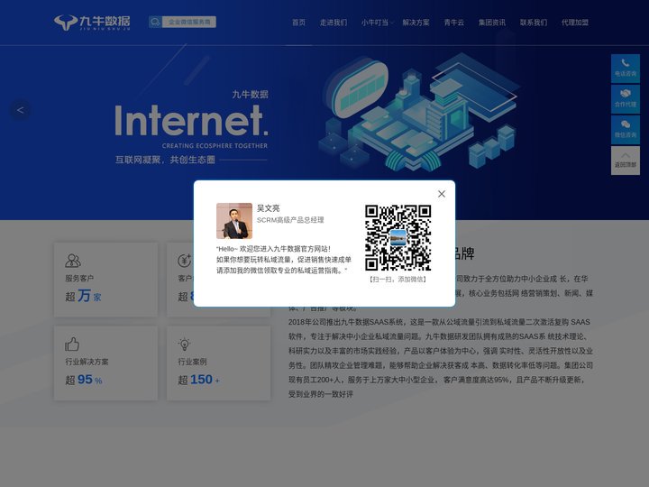649x487 pixels.
Task: Click the name 吴文亮 in the popup
Action: click(x=269, y=208)
